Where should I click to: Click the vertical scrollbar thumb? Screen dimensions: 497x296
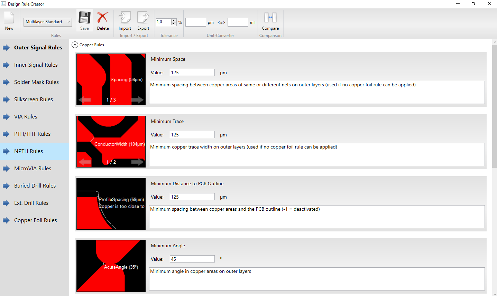[494, 106]
